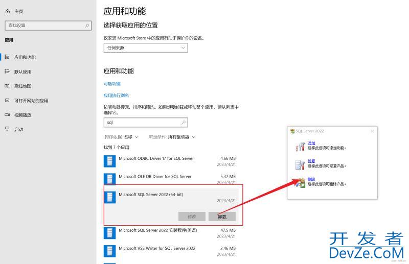Focus the 查找设置 search field
Screen dimensions: 409x264
pyautogui.click(x=48, y=26)
